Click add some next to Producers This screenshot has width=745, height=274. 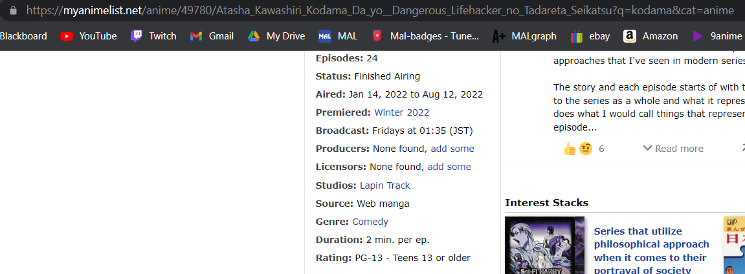pyautogui.click(x=452, y=149)
